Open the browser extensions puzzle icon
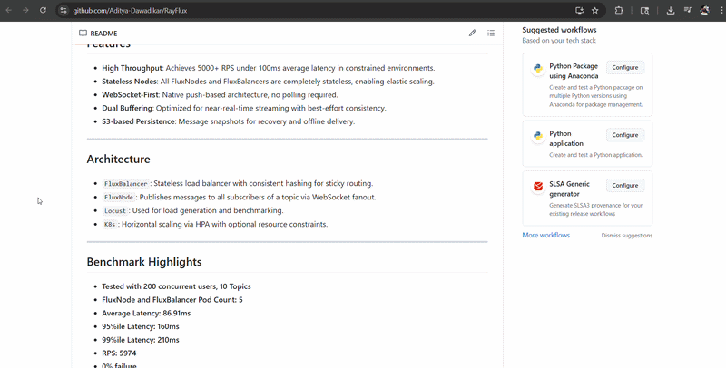Screen dimensions: 726x368 click(x=619, y=11)
